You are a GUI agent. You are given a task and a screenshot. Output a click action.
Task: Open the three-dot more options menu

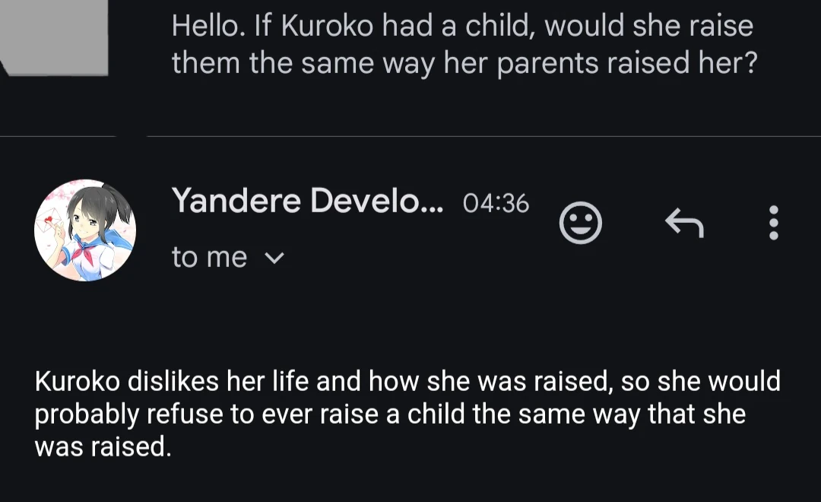tap(773, 223)
